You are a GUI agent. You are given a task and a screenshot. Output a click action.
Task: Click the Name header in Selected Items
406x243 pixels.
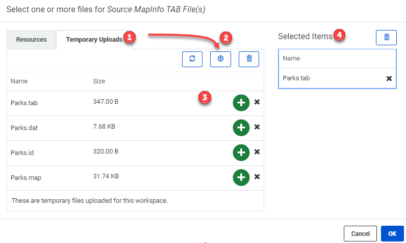point(291,58)
